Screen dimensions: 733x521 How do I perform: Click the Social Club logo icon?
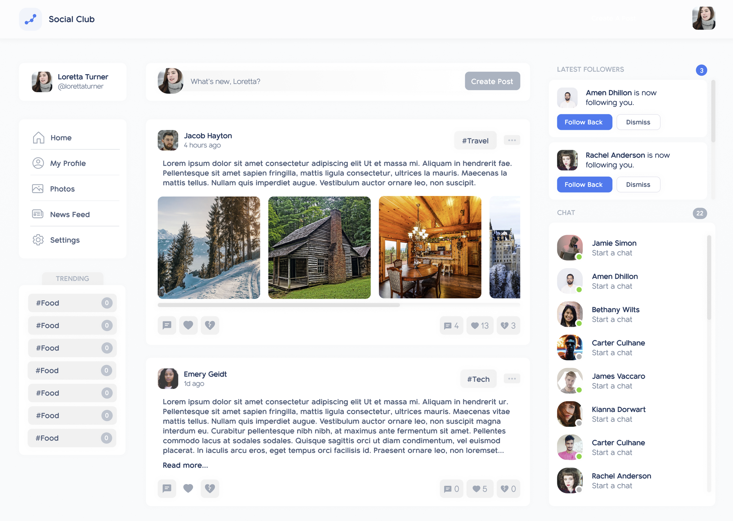31,19
